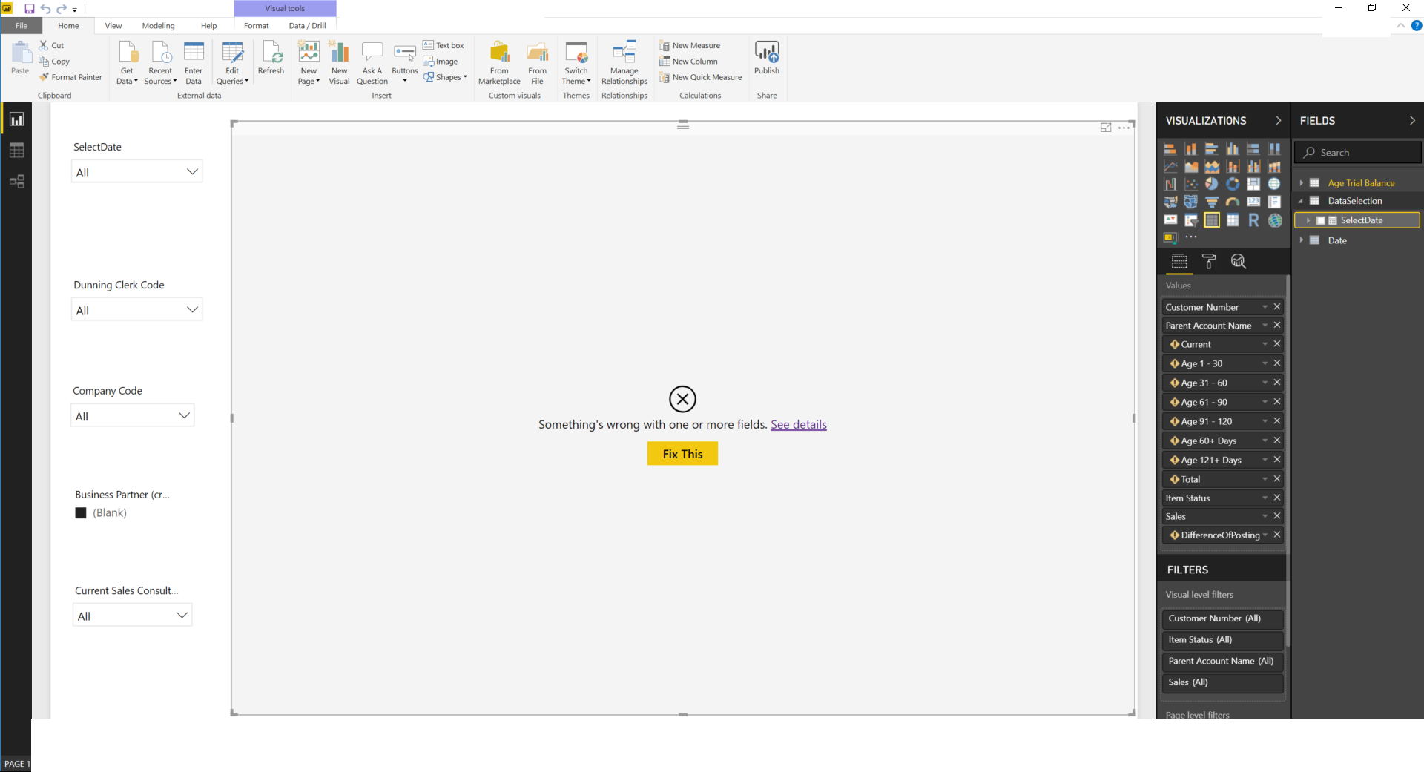The width and height of the screenshot is (1424, 772).
Task: Collapse the Visualizations pane
Action: (1278, 121)
